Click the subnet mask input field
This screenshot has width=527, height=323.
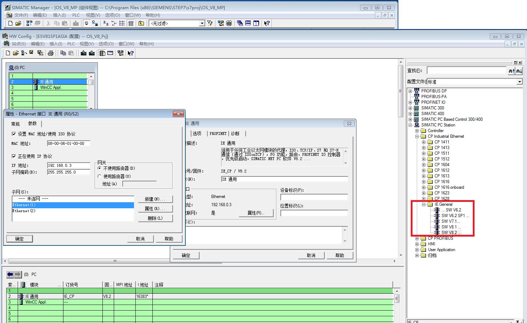coord(69,172)
